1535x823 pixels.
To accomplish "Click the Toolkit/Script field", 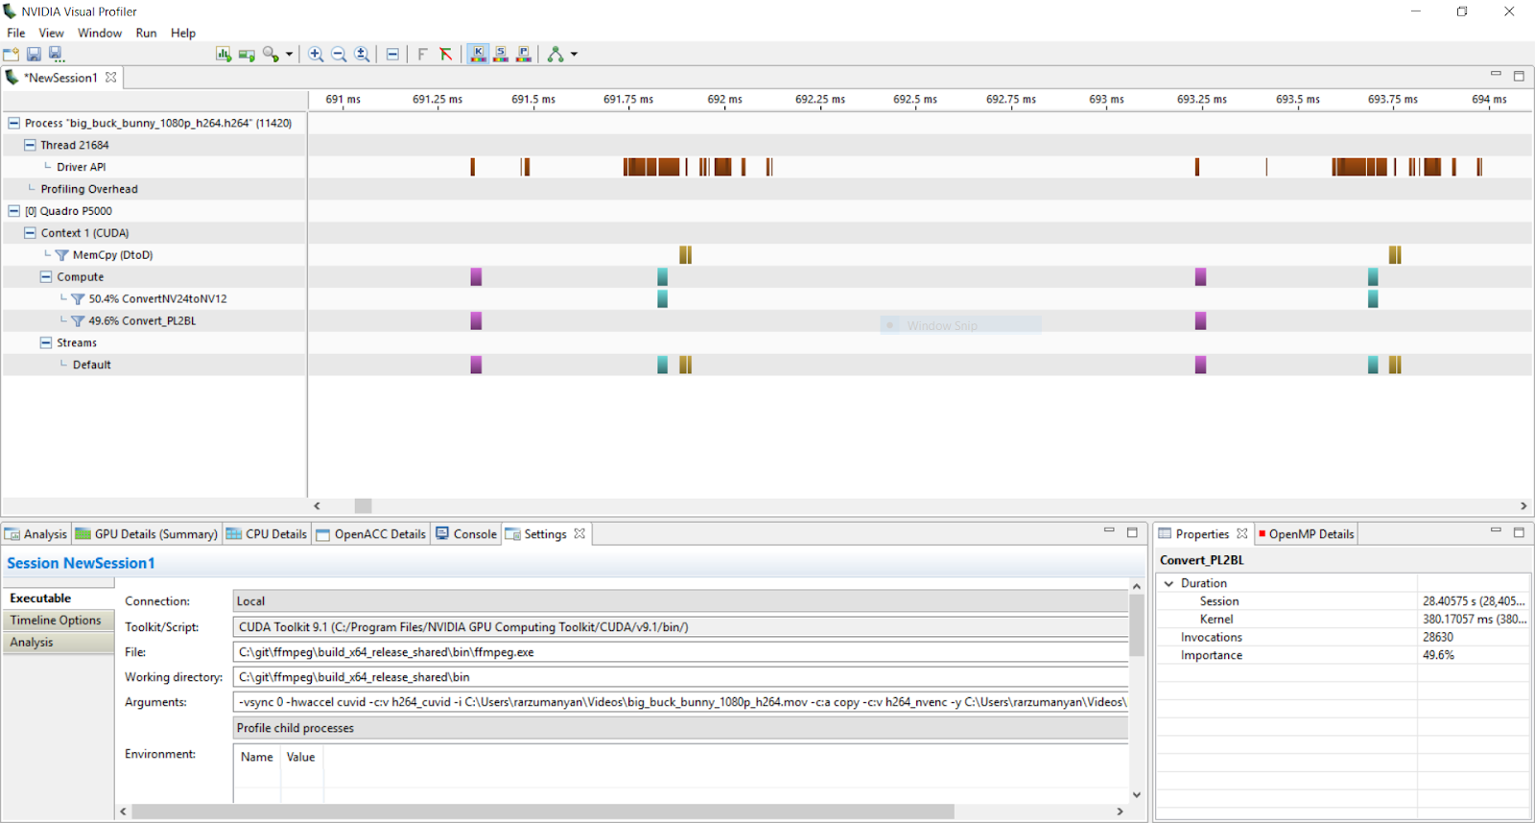I will point(680,627).
